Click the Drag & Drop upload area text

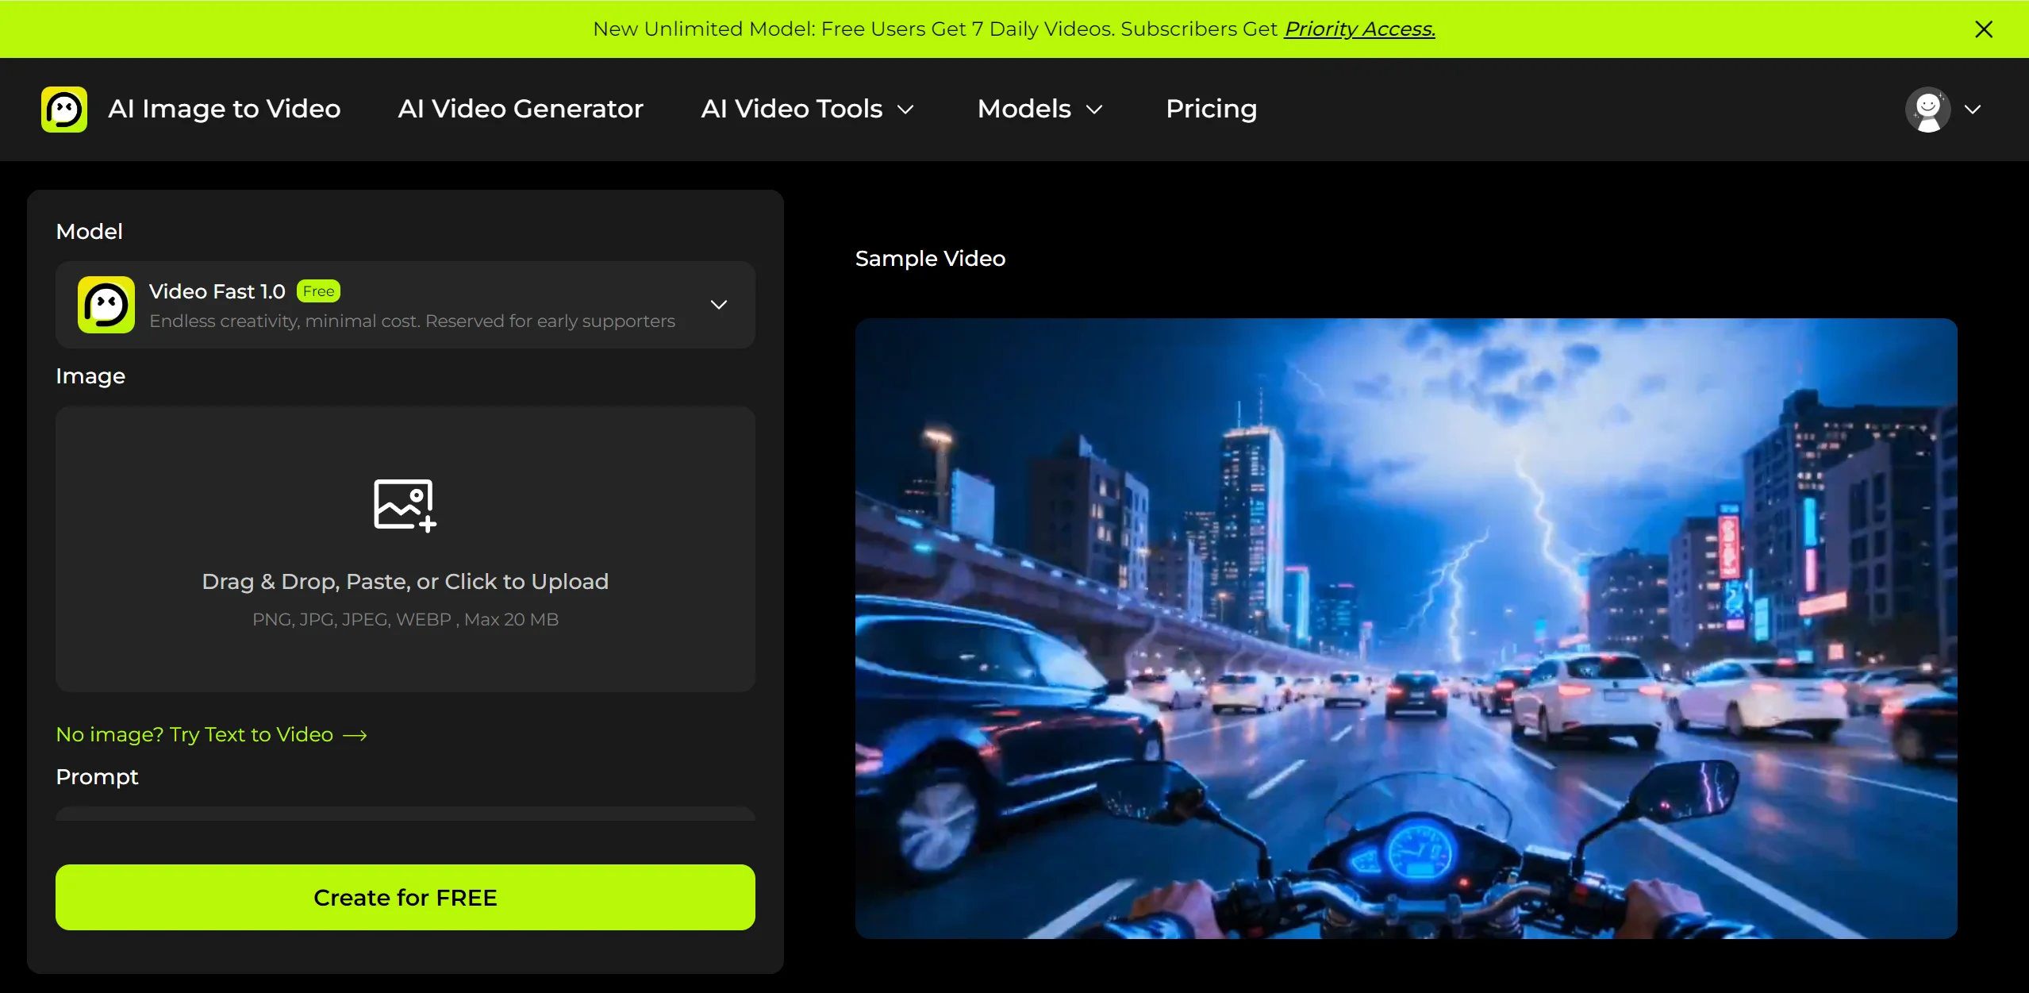pos(405,582)
